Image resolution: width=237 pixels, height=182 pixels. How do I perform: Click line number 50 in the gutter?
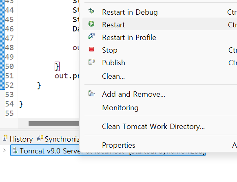pos(9,67)
